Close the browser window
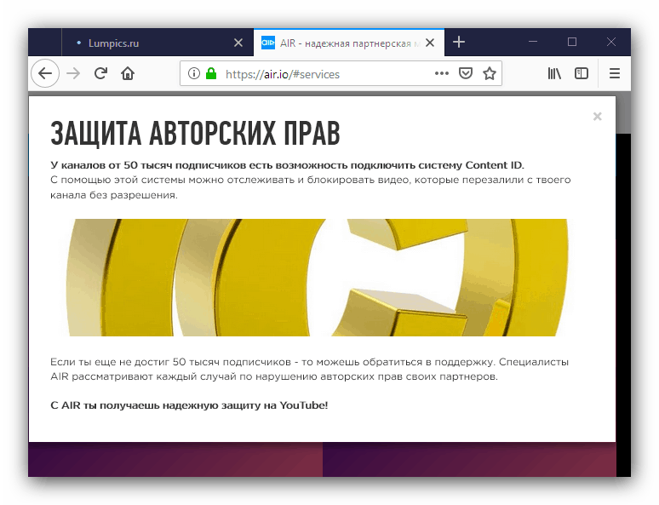This screenshot has width=659, height=505. point(611,42)
